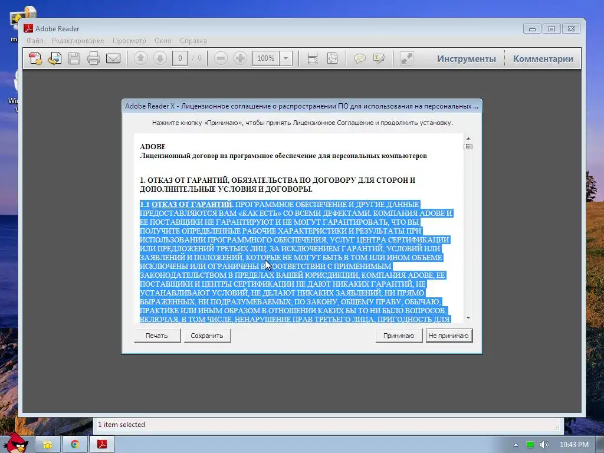The width and height of the screenshot is (604, 453).
Task: Click the Chrome taskbar icon
Action: (75, 445)
